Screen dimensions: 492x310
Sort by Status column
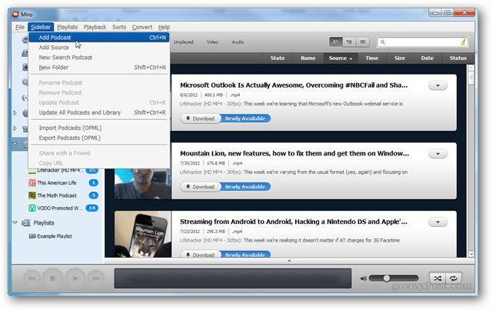coord(458,58)
